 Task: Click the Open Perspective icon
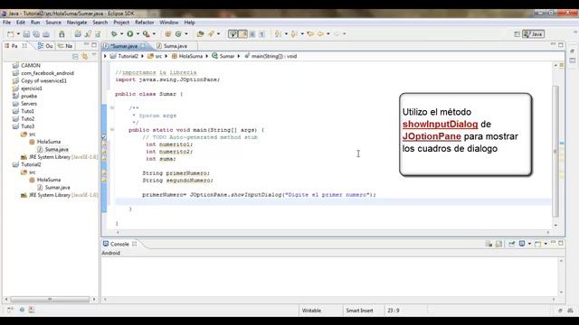click(517, 34)
